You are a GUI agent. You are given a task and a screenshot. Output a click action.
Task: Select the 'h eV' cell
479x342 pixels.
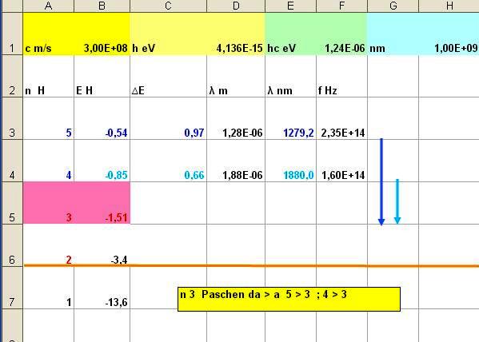pos(168,34)
